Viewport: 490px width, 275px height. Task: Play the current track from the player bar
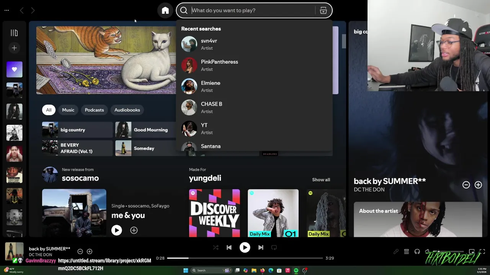coord(245,247)
